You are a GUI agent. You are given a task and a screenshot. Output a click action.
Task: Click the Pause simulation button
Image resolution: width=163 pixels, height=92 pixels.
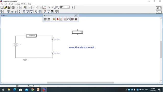point(159,12)
